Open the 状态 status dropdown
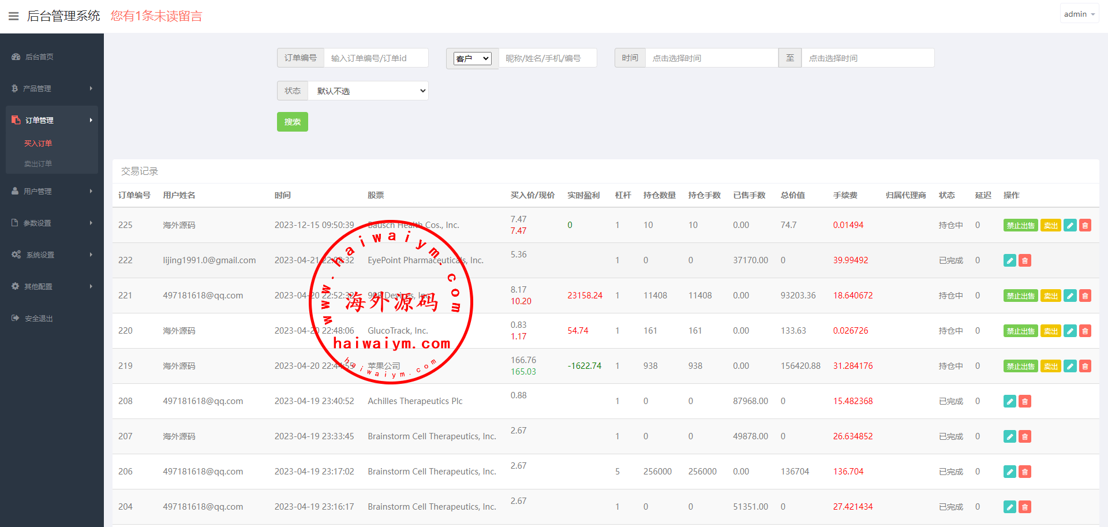The image size is (1108, 527). [368, 91]
